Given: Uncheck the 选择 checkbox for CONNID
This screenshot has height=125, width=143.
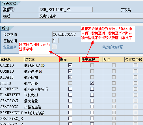Looking at the screenshot, I should [x=70, y=71].
